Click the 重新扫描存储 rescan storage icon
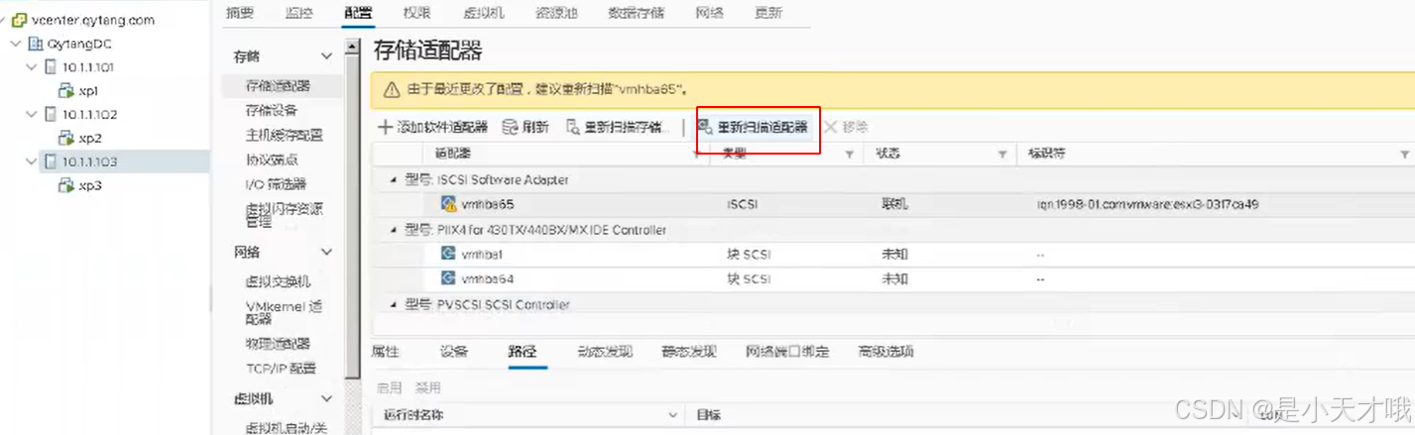The image size is (1415, 435). 572,127
